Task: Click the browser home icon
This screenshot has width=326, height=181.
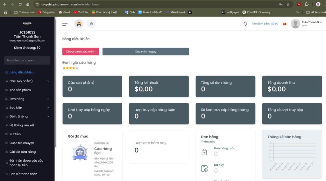Action: (28, 4)
